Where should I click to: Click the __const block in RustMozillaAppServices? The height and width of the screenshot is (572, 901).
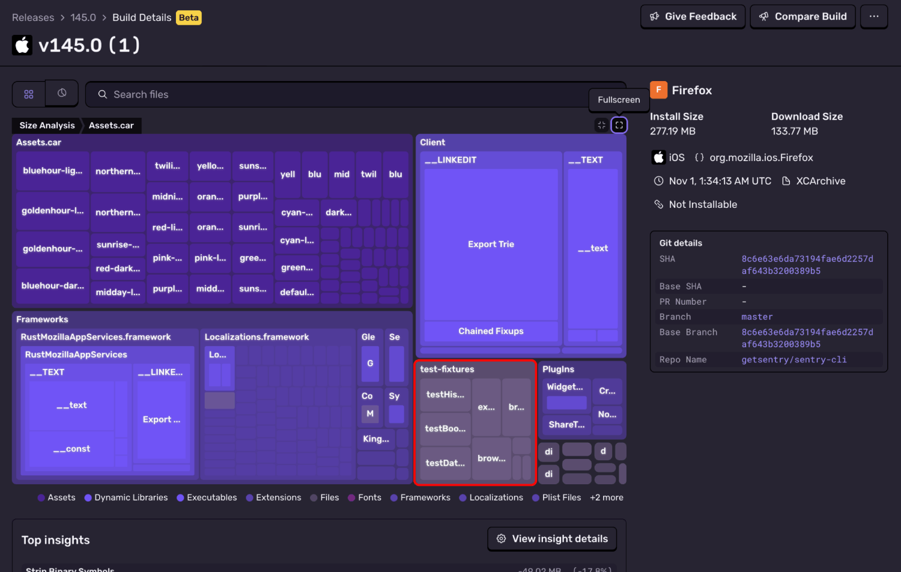point(71,449)
